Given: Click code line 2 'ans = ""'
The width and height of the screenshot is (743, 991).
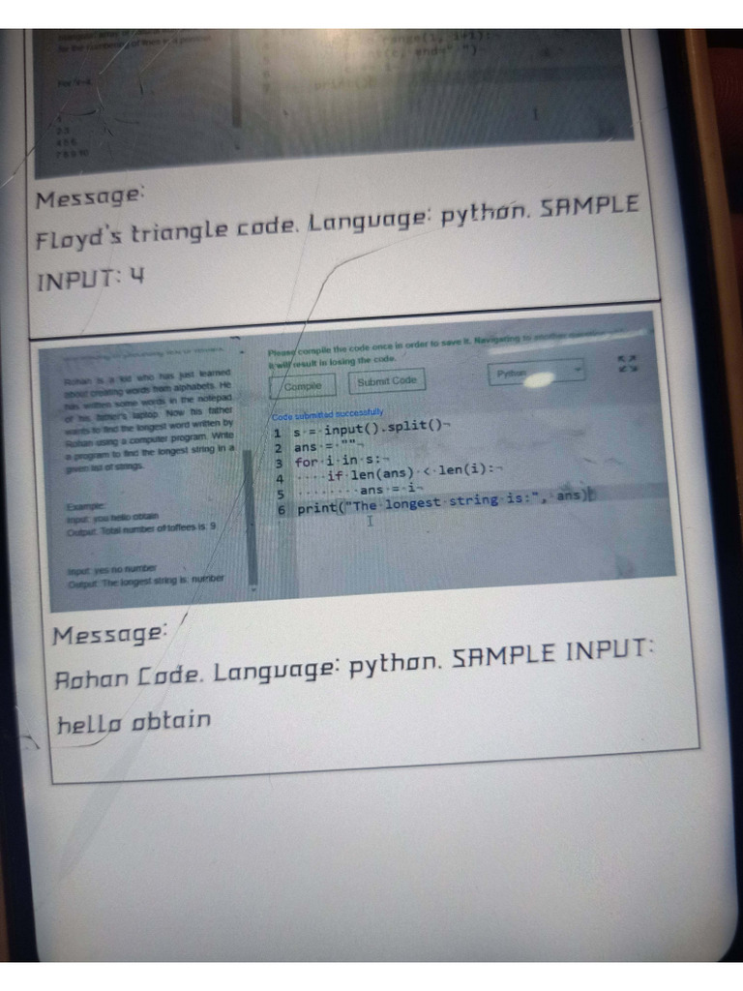Looking at the screenshot, I should pyautogui.click(x=329, y=446).
